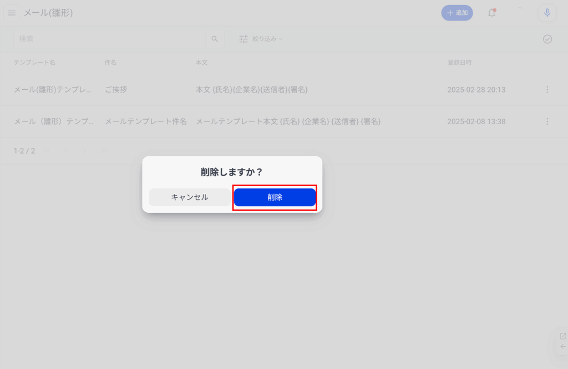568x369 pixels.
Task: Click the left arrow icon at bottom right
Action: pyautogui.click(x=562, y=347)
